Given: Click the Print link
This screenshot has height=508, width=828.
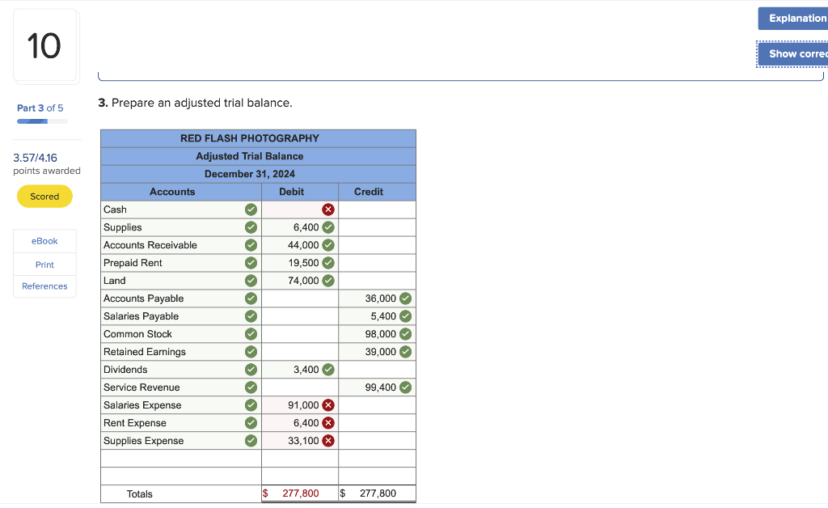Looking at the screenshot, I should coord(44,263).
